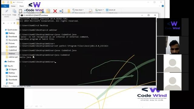Image resolution: width=194 pixels, height=109 pixels.
Task: Open Downloads under This PC
Action: pos(12,80)
